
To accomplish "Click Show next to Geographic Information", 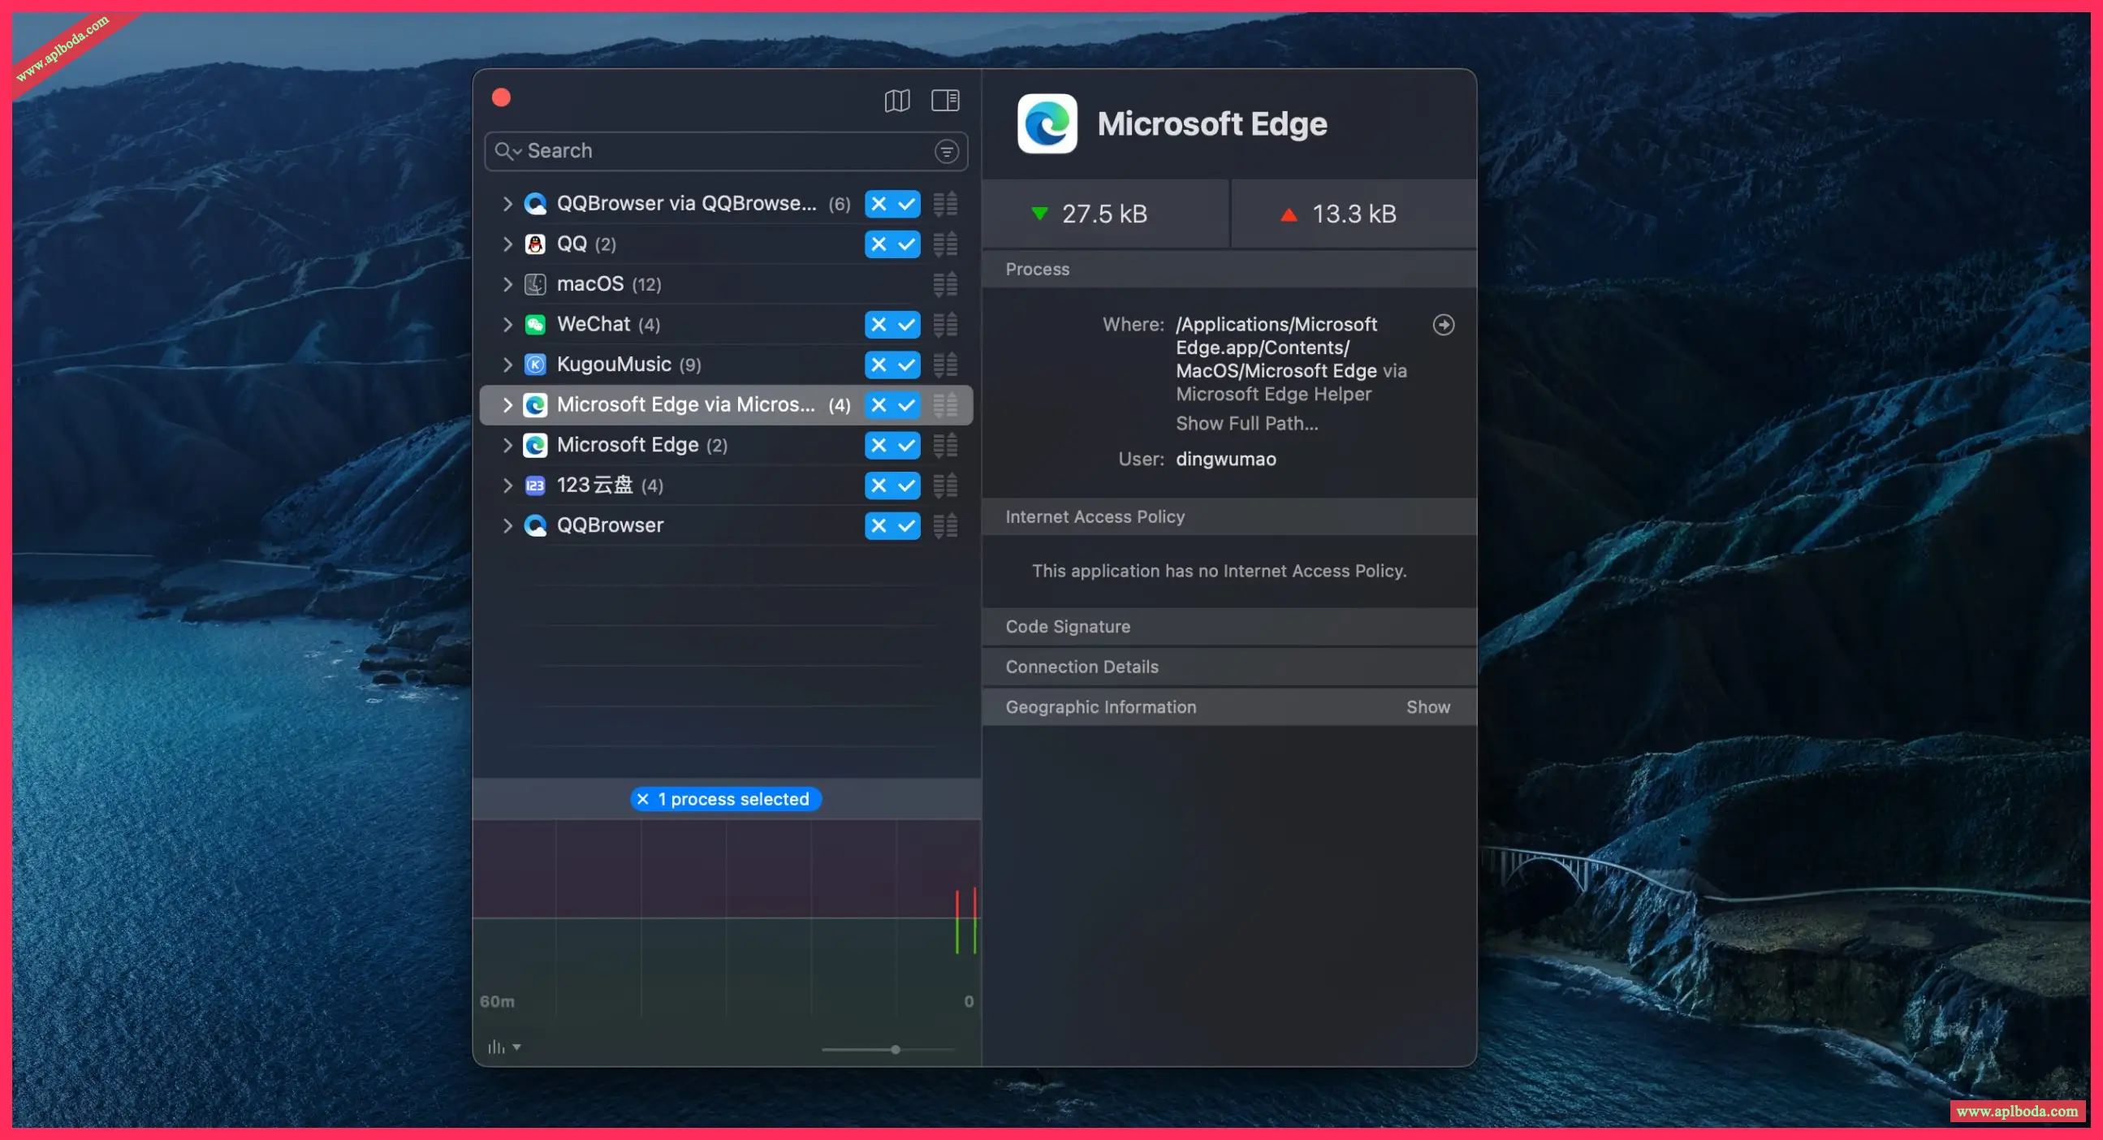I will (x=1427, y=707).
